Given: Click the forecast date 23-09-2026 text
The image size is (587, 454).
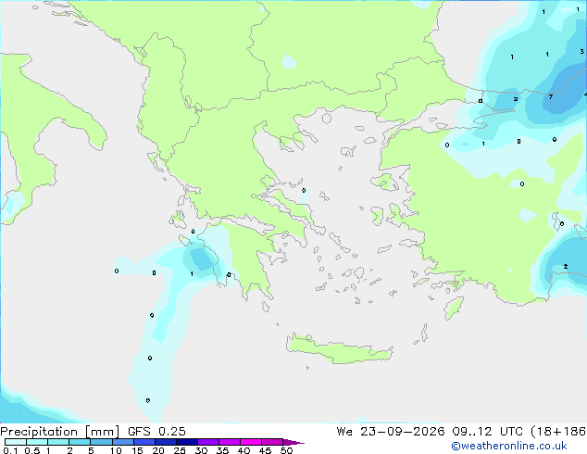Looking at the screenshot, I should click(x=403, y=432).
